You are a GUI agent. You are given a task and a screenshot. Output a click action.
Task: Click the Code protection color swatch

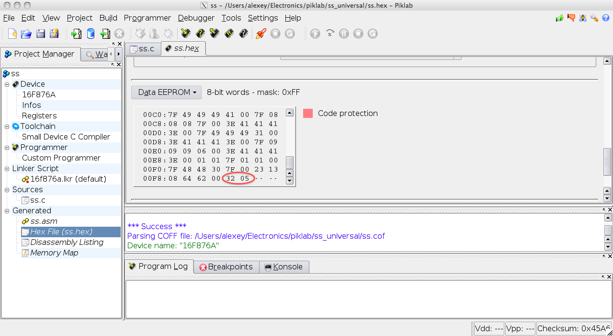coord(308,114)
